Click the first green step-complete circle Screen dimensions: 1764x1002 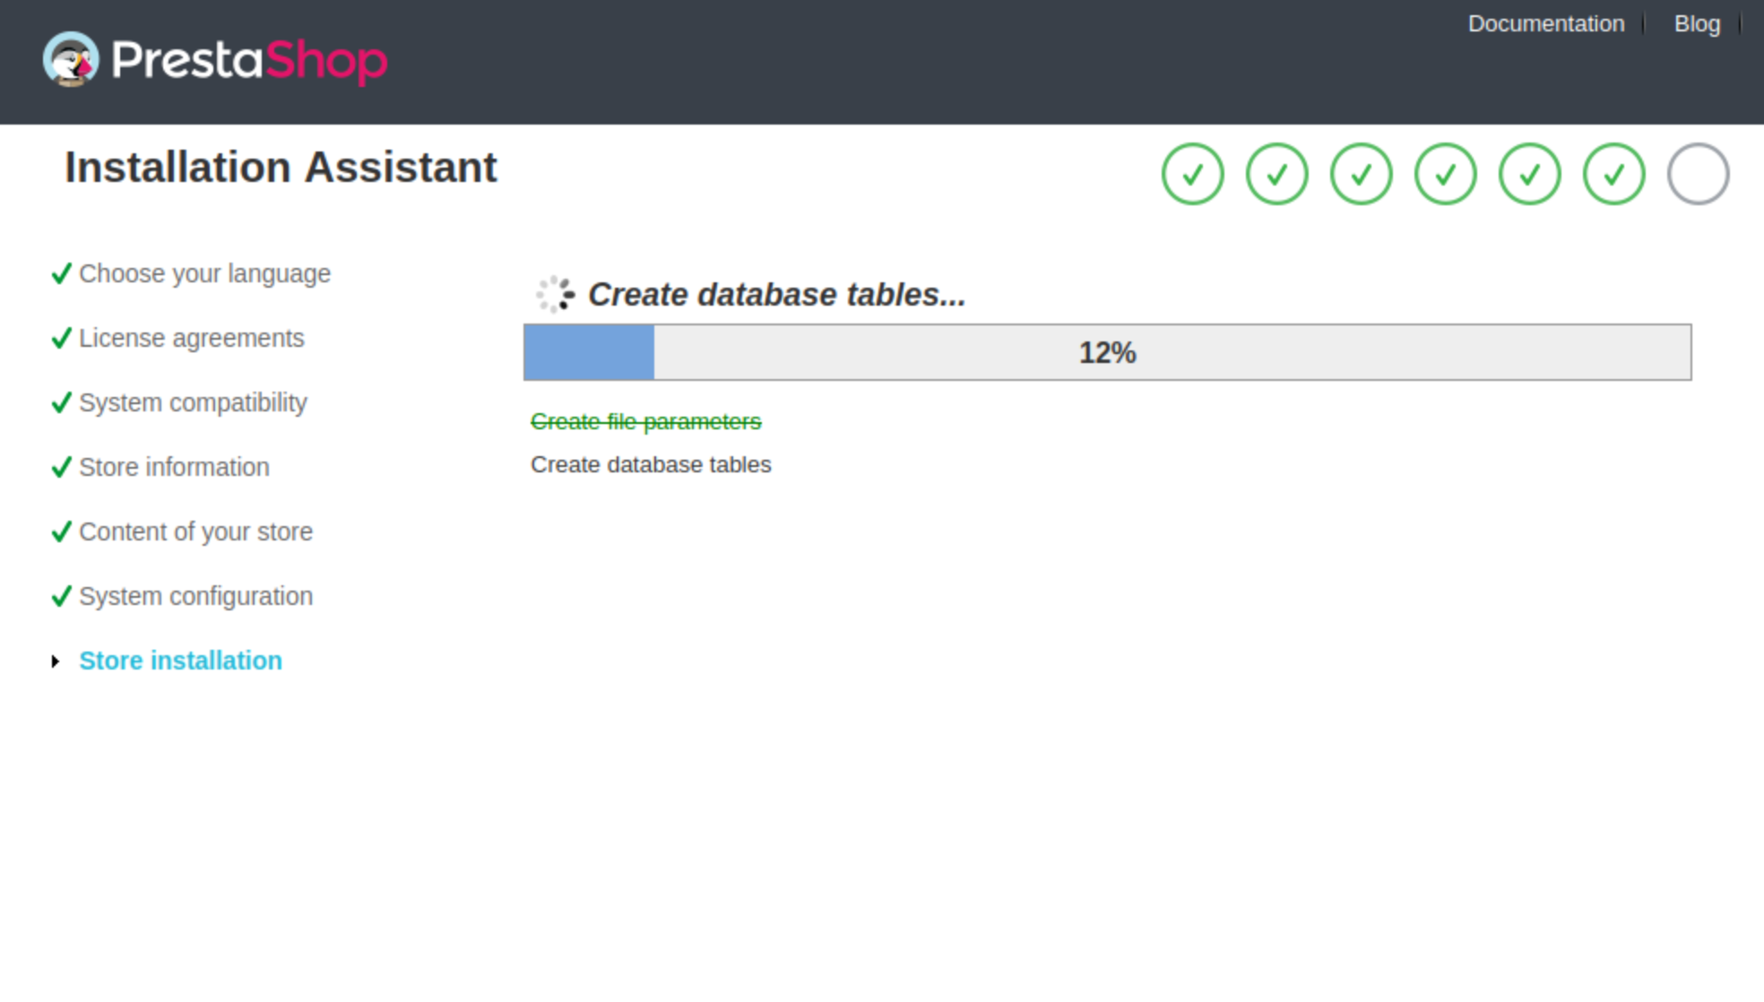pos(1192,174)
